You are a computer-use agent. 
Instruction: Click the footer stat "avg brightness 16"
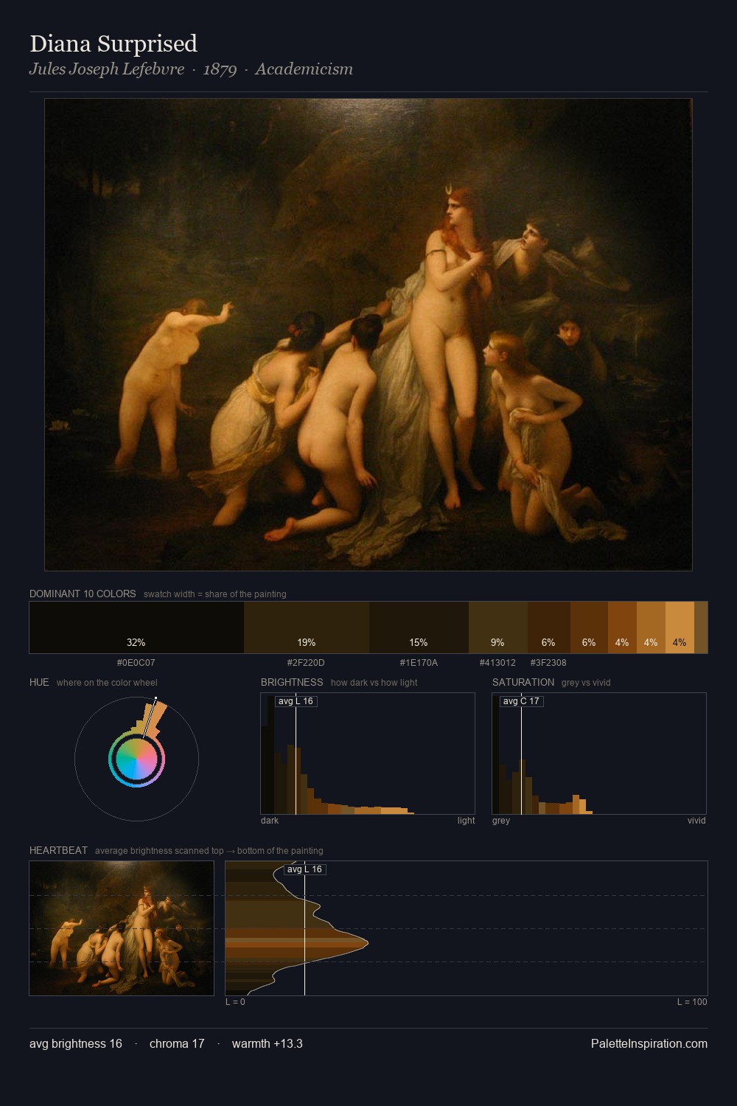[x=76, y=1043]
